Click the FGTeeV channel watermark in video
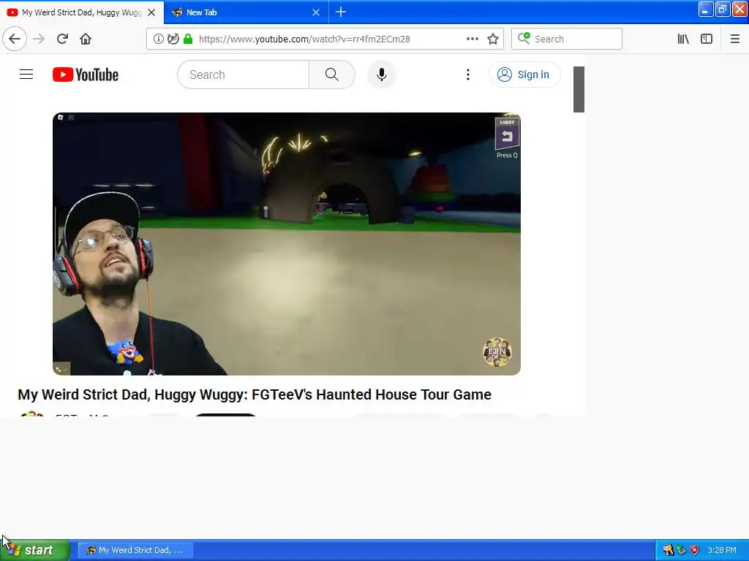 497,352
